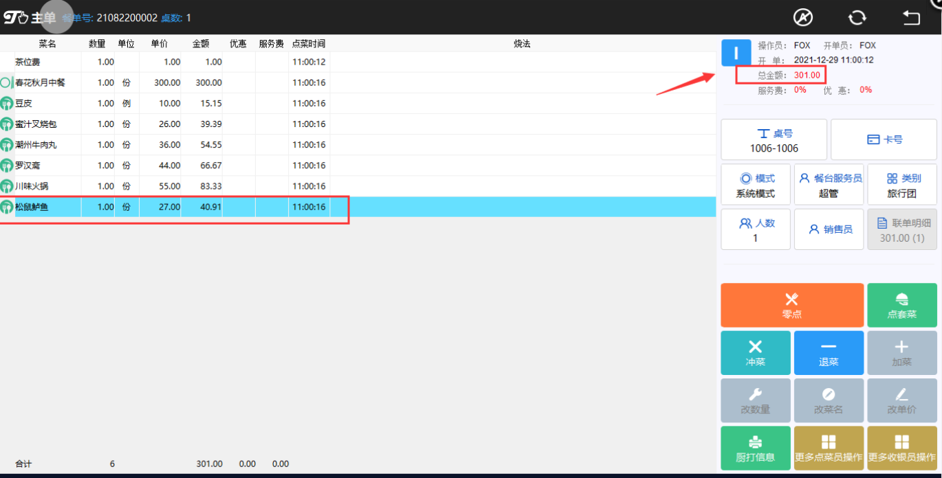Click the dish icon beside 松鼠鲈鱼
942x478 pixels.
pyautogui.click(x=7, y=207)
